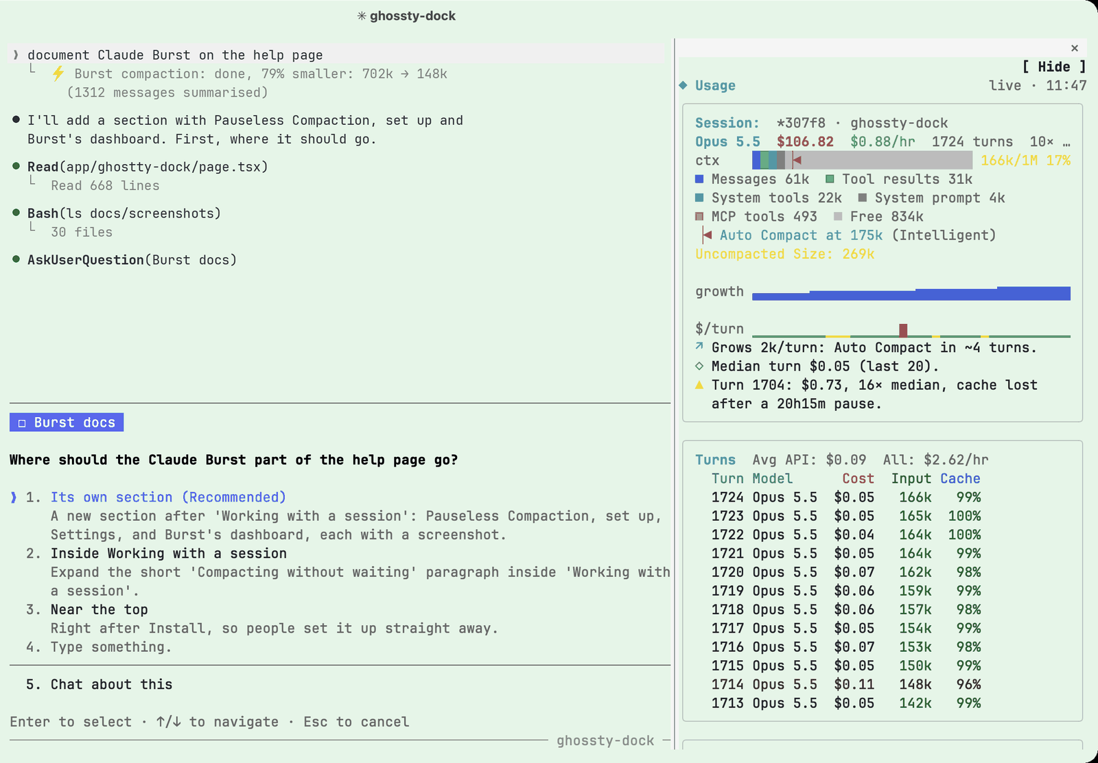Click the Hide button in Usage panel
Image resolution: width=1098 pixels, height=763 pixels.
1054,67
